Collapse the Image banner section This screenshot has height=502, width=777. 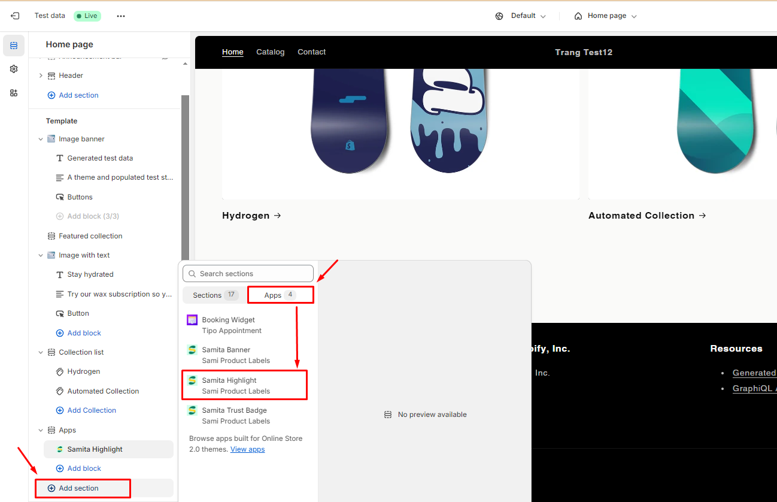pyautogui.click(x=41, y=139)
